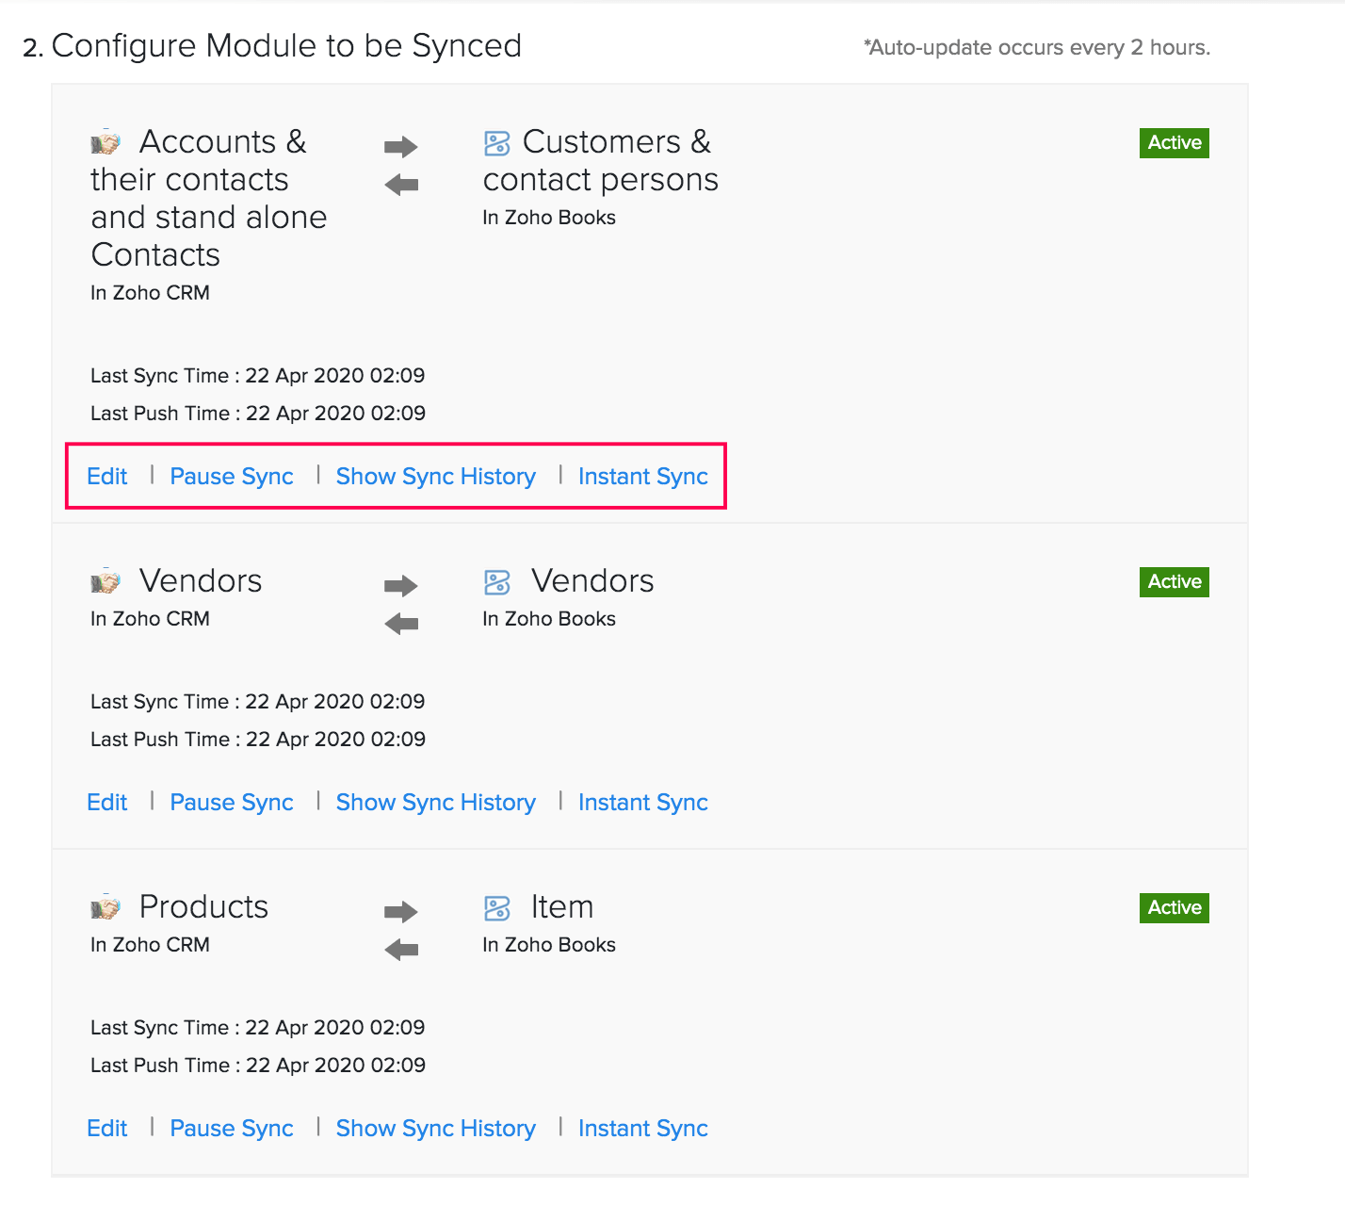Start Instant Sync for Accounts module

643,477
